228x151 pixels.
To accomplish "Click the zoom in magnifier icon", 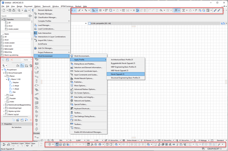I will point(49,140).
